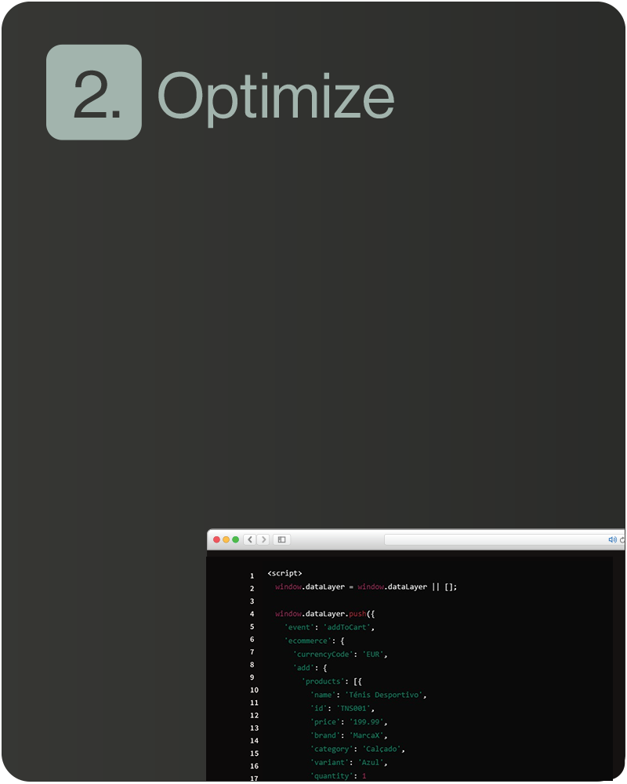Click the 'addToCart' event value
The image size is (627, 784).
coord(349,627)
